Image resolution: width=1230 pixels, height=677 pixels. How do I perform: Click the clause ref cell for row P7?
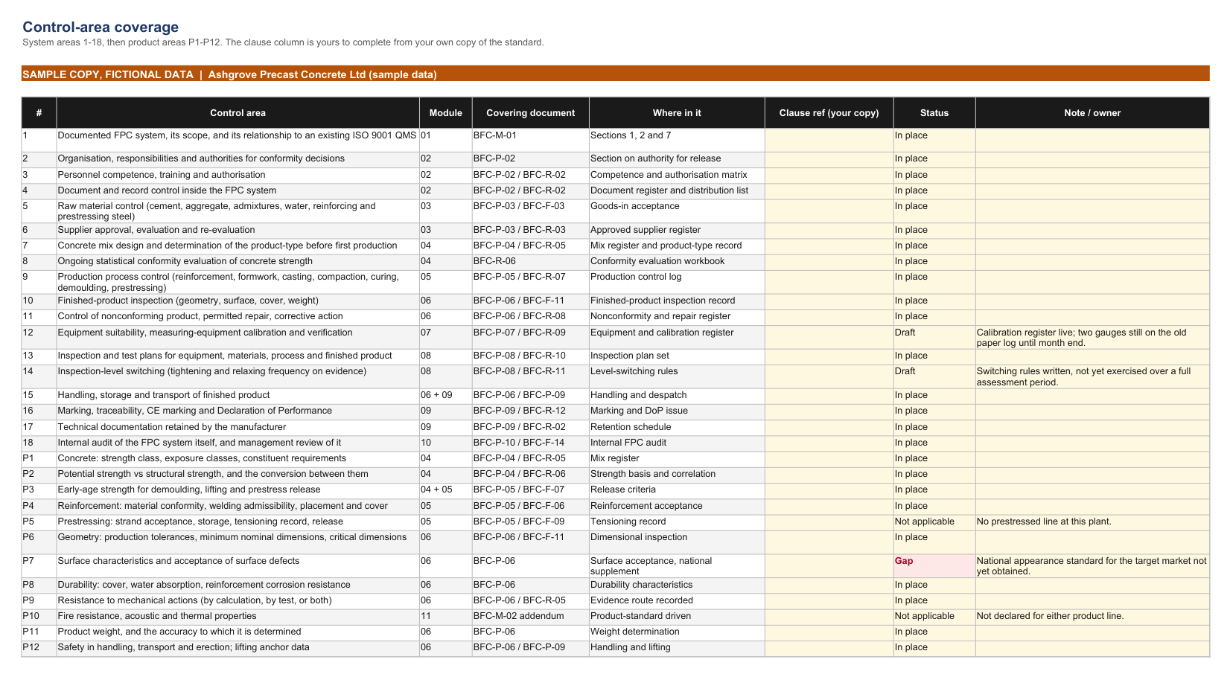click(829, 566)
